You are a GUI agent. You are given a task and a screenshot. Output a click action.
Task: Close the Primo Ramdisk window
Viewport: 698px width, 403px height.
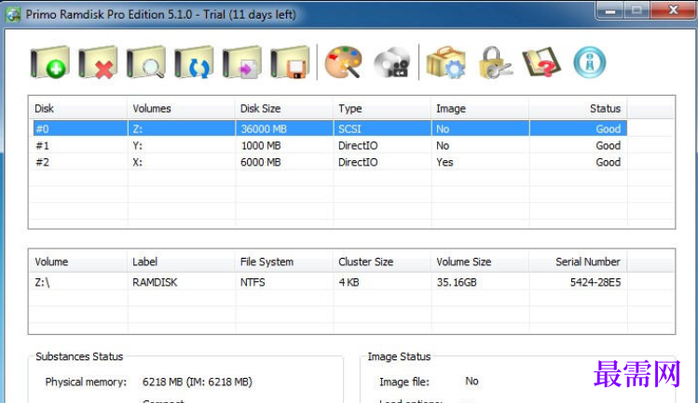pos(673,10)
